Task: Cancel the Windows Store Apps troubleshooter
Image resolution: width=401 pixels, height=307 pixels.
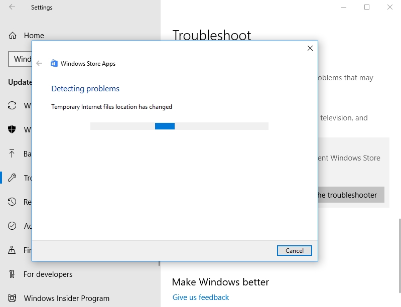Action: tap(294, 250)
